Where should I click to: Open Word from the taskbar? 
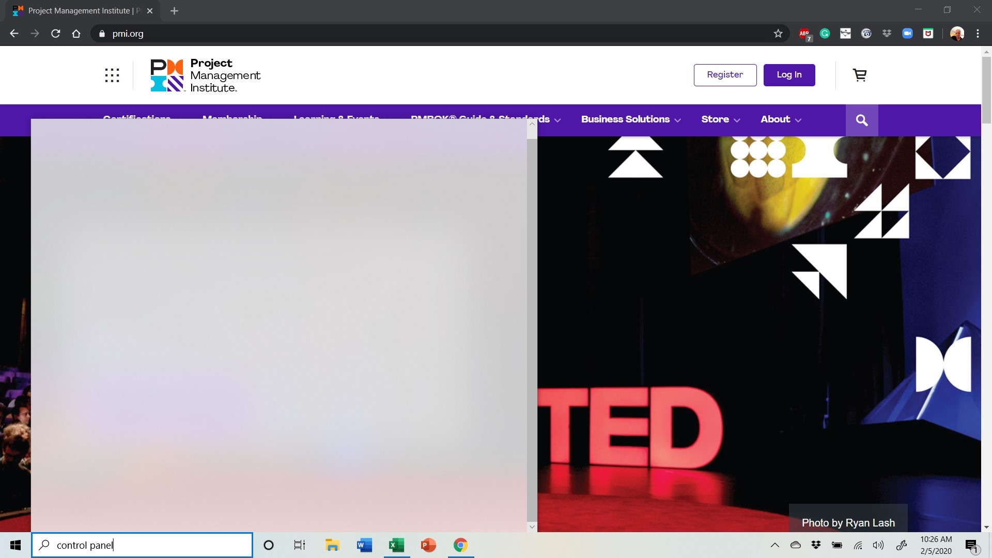point(364,545)
